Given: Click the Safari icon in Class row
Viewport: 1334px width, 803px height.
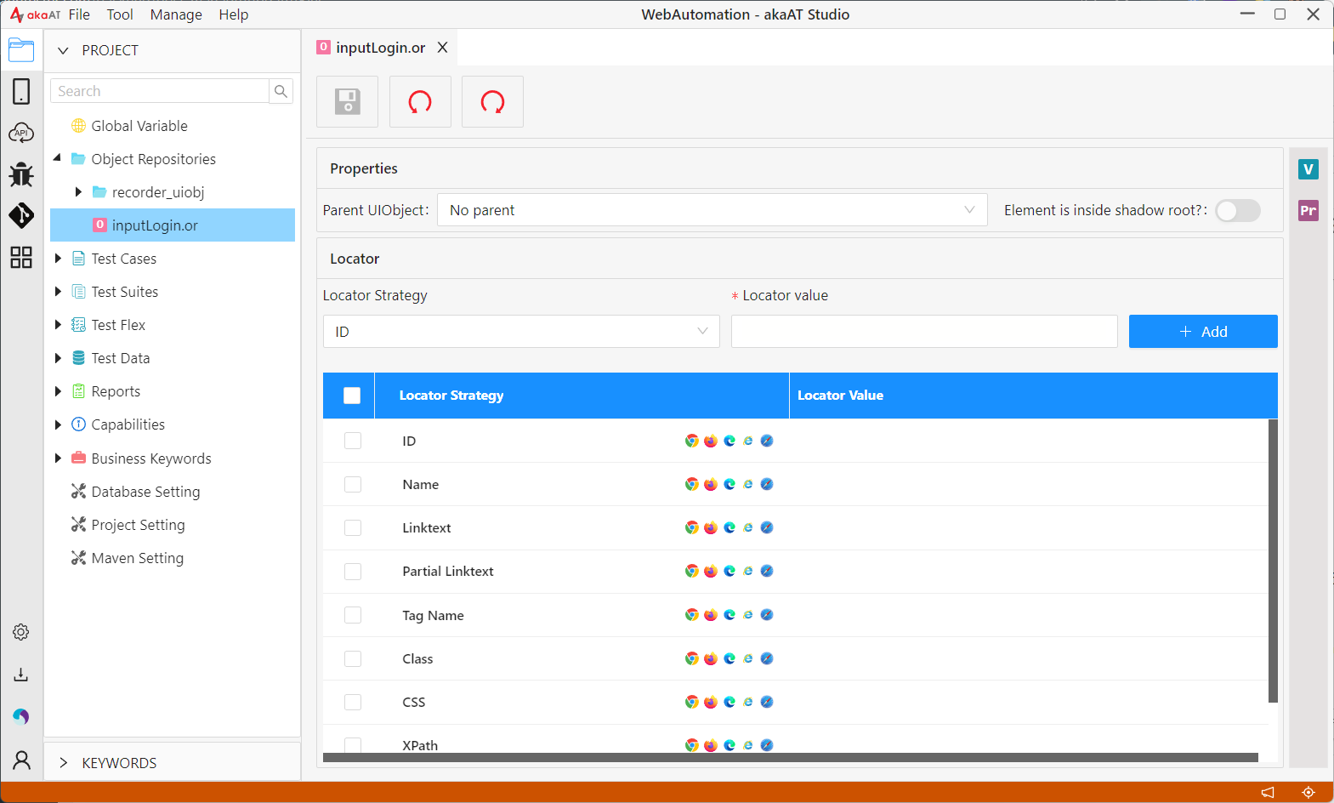Looking at the screenshot, I should (x=767, y=658).
